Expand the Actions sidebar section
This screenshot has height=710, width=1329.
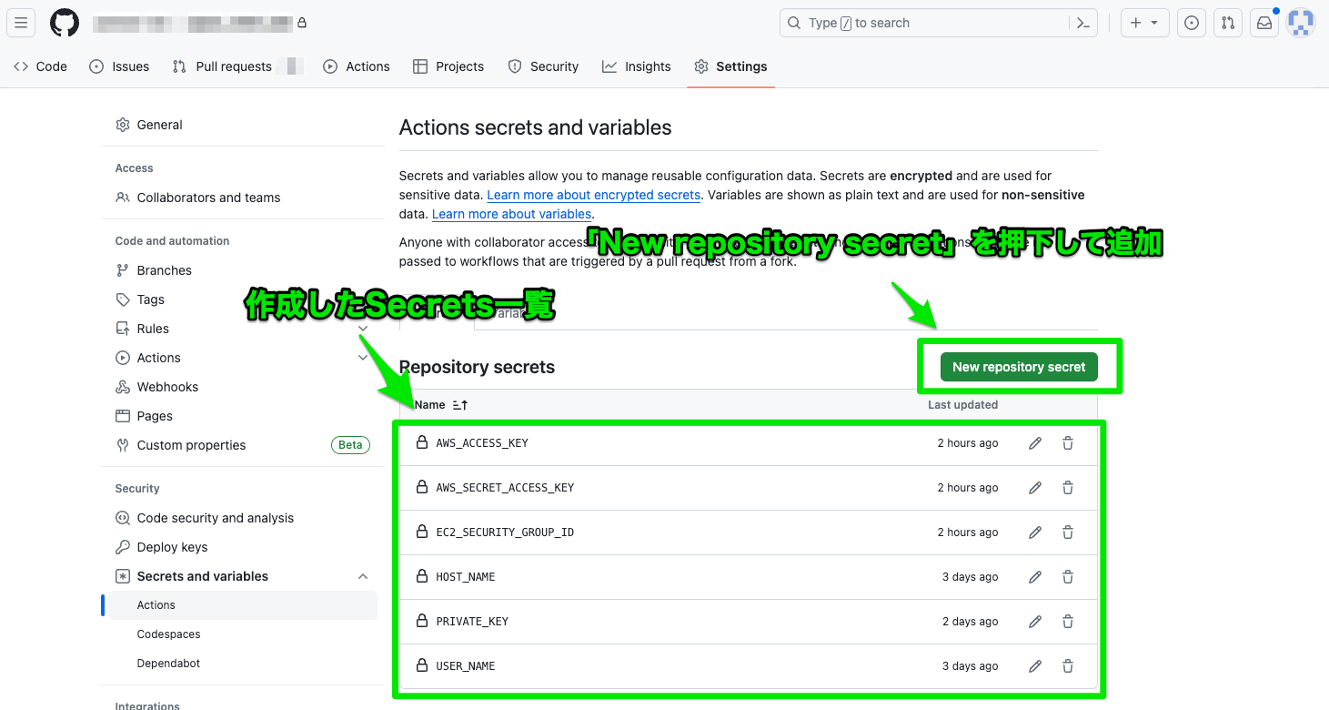pos(363,357)
